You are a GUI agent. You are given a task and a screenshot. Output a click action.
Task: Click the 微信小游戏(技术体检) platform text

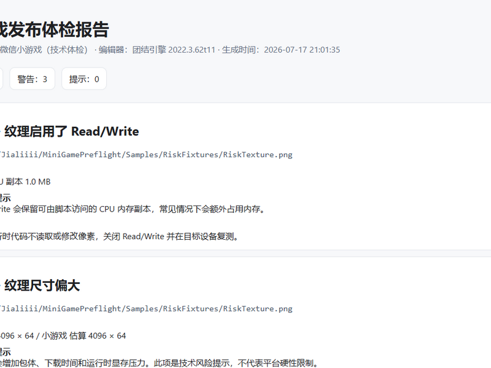(44, 50)
